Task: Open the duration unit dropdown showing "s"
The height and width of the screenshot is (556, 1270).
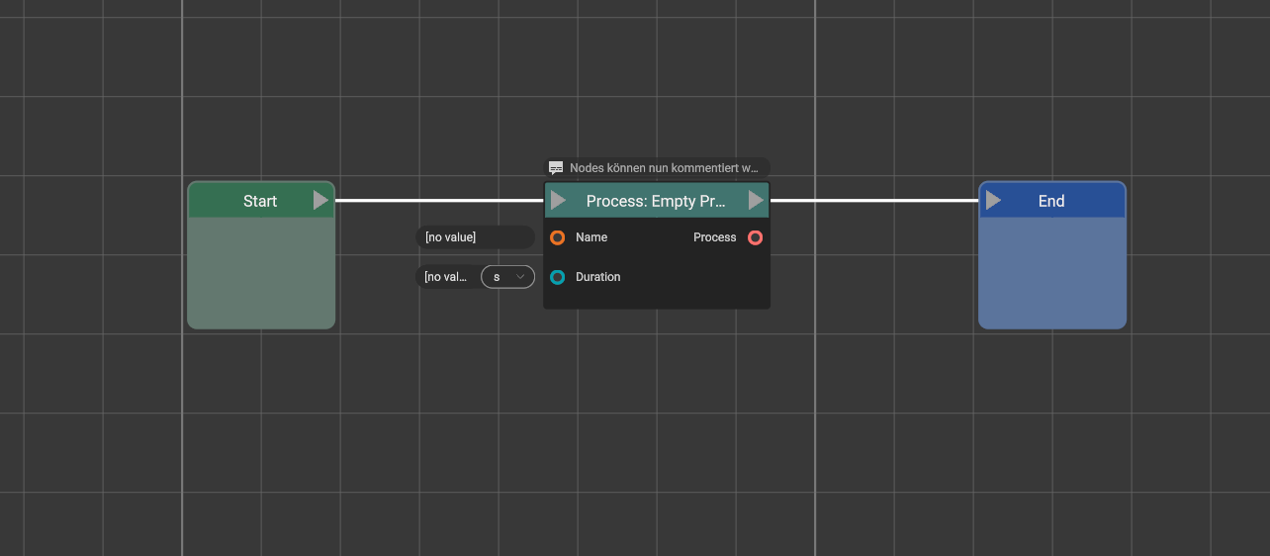Action: pyautogui.click(x=507, y=277)
